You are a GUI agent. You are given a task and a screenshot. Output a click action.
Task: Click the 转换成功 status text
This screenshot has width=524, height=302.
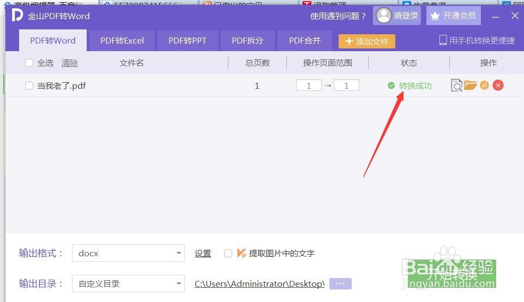click(415, 85)
